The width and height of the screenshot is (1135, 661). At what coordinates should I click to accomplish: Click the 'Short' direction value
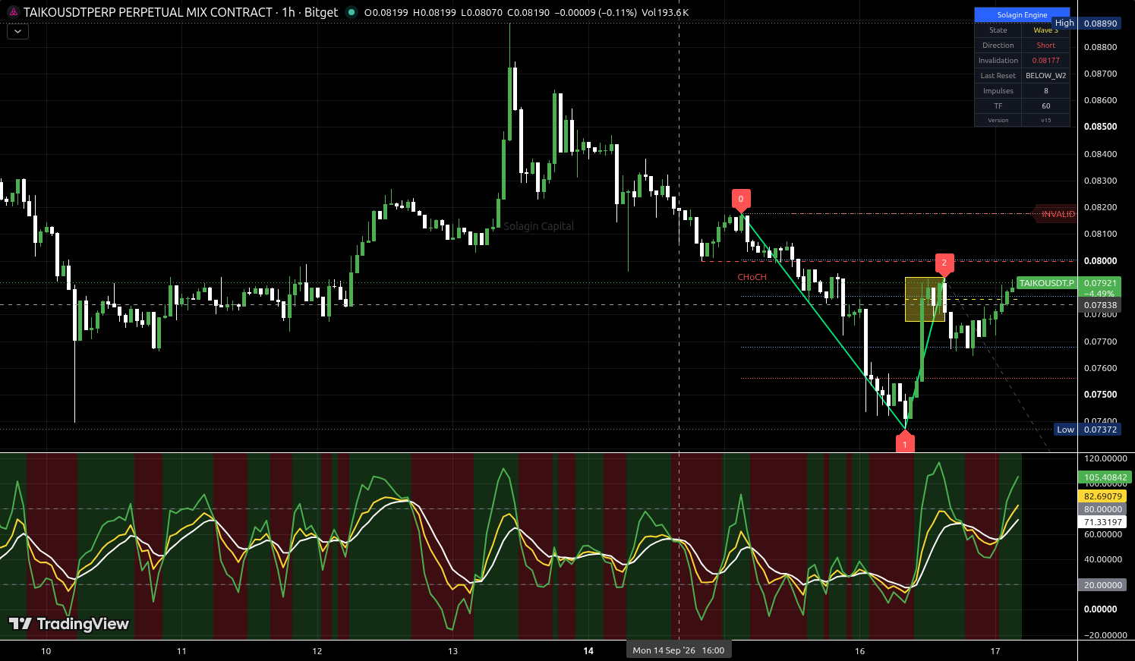[1045, 46]
